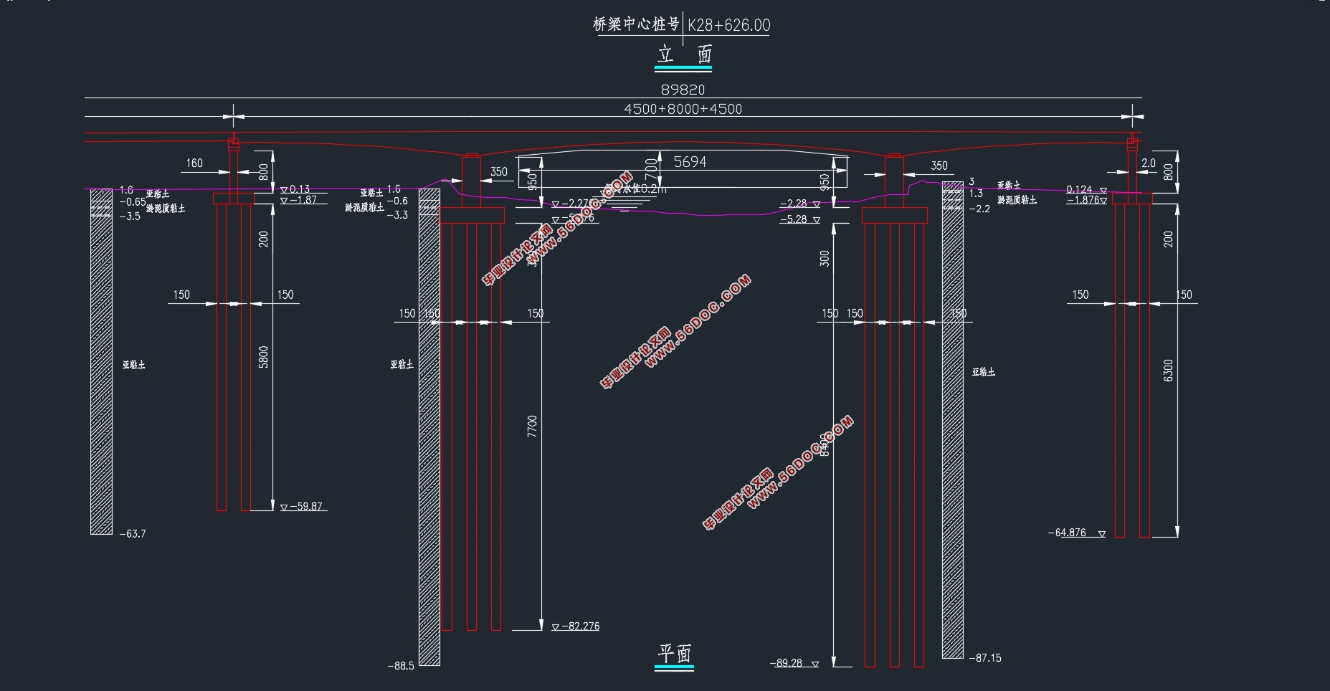Select the 6300 pile length dimension
Viewport: 1330px width, 691px height.
coord(1169,371)
